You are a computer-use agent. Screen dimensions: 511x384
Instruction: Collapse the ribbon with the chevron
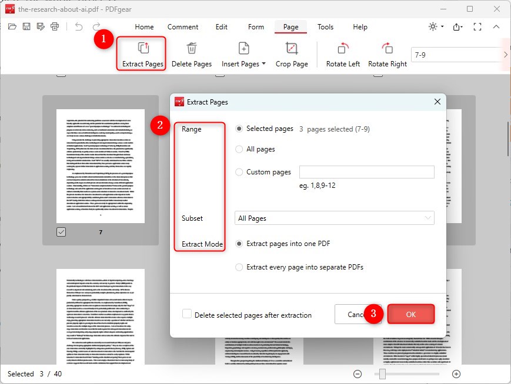click(x=496, y=26)
